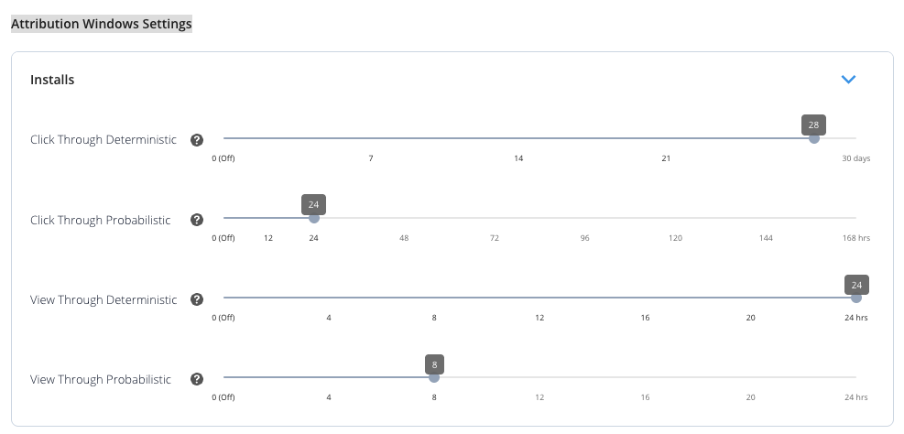This screenshot has width=904, height=434.
Task: Set Click Through Probabilistic to 120 hours
Action: (676, 218)
